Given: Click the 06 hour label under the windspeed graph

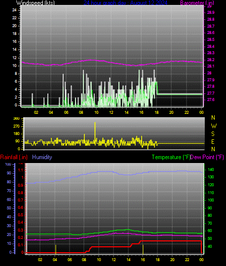Looking at the screenshot, I should coord(66,112).
